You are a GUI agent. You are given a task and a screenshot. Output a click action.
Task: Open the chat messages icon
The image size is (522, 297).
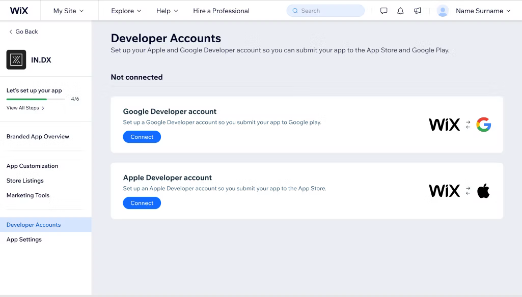(x=383, y=11)
